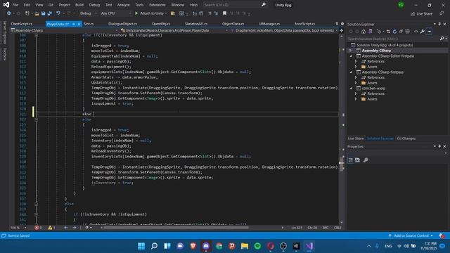Expand the Assembly-CSharp project node

point(350,51)
